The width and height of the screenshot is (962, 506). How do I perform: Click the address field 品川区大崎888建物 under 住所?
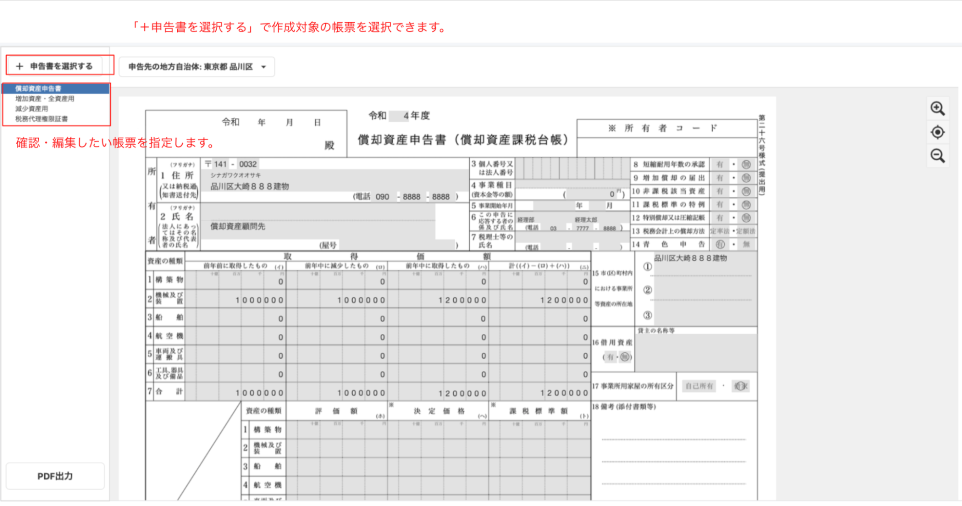[x=334, y=187]
